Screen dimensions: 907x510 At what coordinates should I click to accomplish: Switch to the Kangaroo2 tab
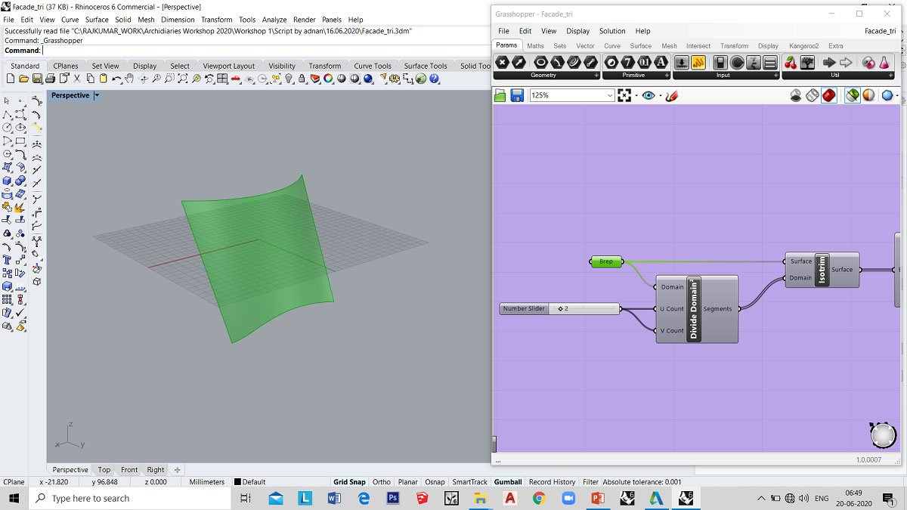[803, 46]
